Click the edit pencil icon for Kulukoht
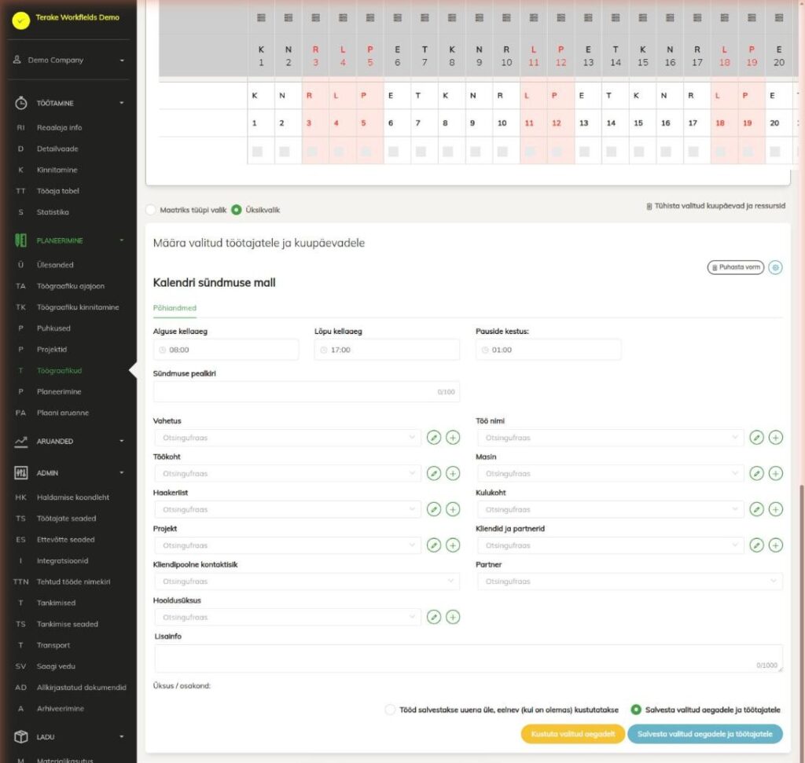805x763 pixels. 757,509
